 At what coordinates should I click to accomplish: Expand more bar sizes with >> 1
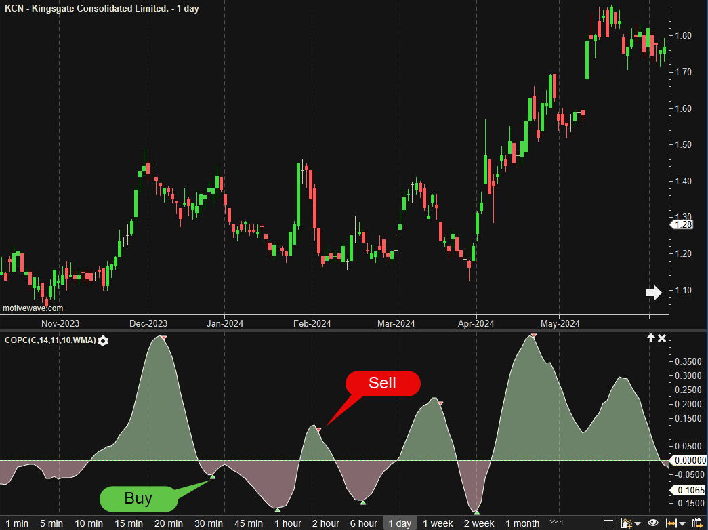556,523
